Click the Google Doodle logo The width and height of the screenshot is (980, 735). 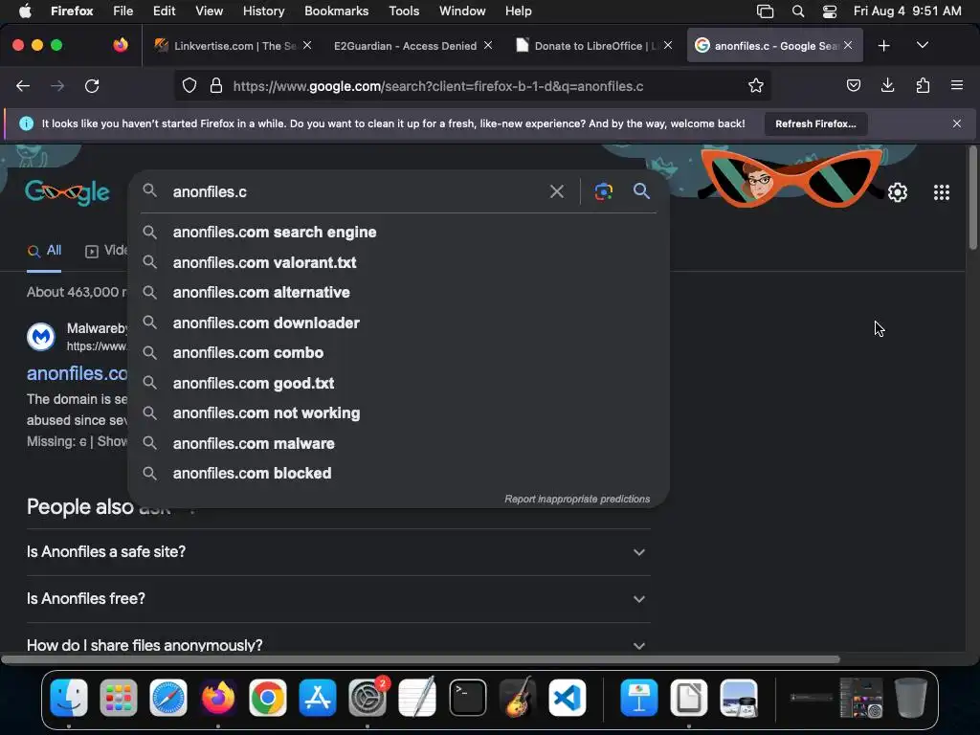68,192
